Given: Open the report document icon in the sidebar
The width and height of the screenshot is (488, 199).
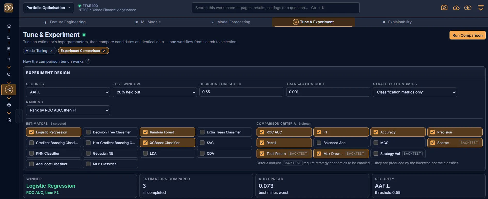Looking at the screenshot, I should pyautogui.click(x=9, y=120).
